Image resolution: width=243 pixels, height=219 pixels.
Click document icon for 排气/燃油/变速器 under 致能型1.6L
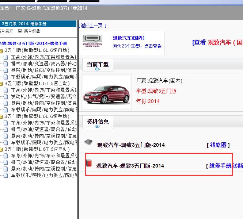point(6,64)
